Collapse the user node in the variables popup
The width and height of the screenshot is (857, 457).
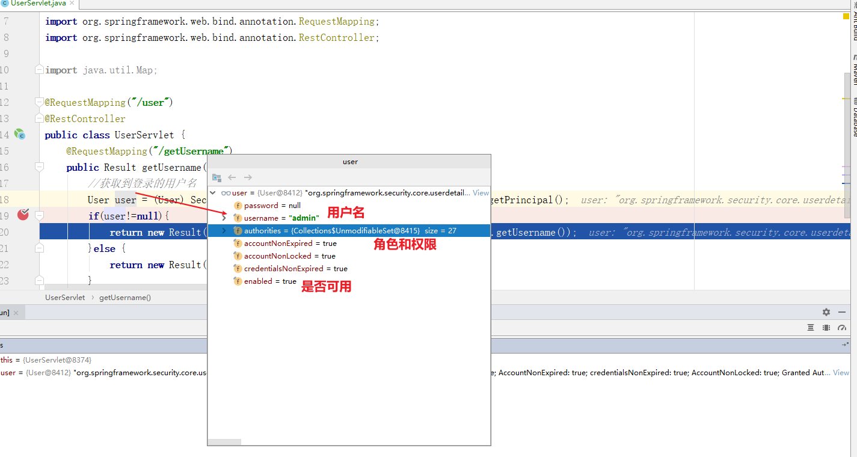click(x=212, y=192)
